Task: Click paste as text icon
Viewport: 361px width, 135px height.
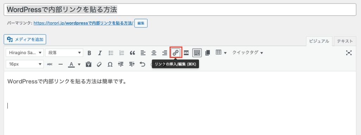Action: click(x=88, y=64)
